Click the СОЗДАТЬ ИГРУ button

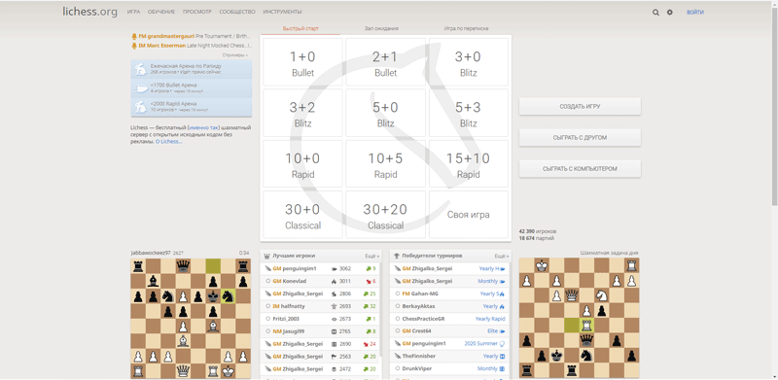point(580,107)
